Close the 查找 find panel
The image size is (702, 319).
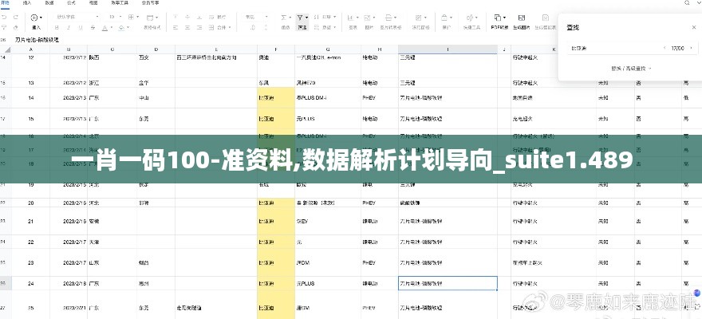point(693,27)
